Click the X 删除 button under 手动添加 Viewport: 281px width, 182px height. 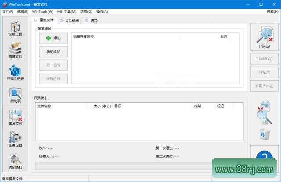53,65
